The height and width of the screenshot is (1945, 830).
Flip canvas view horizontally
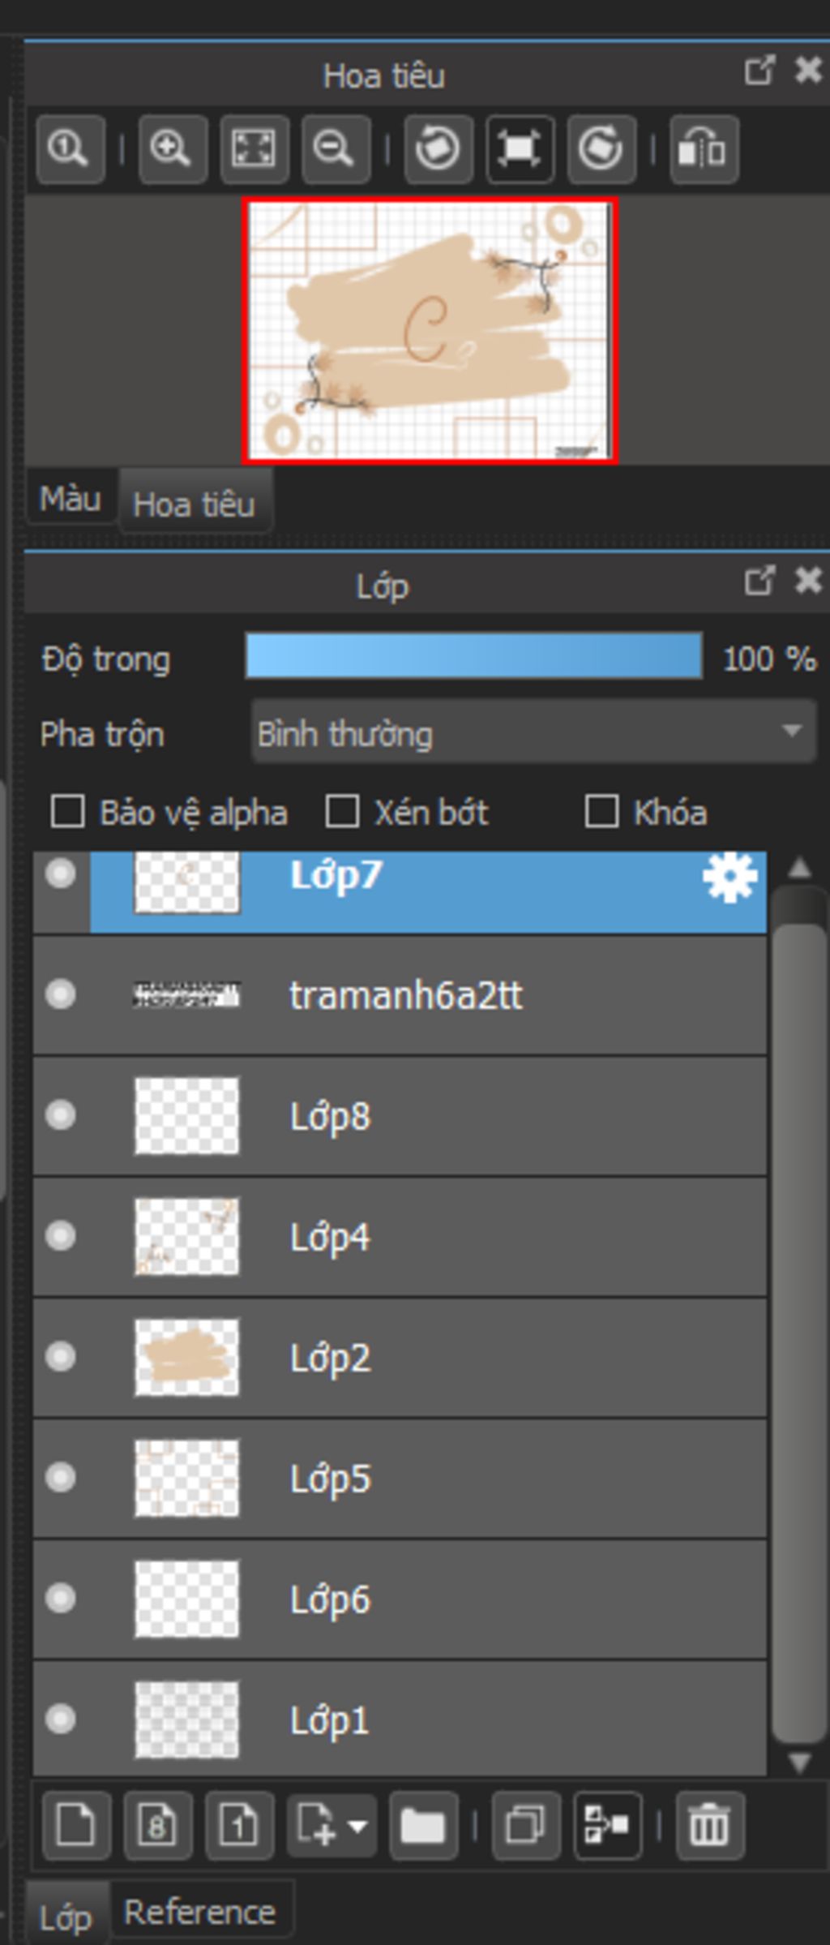tap(703, 149)
